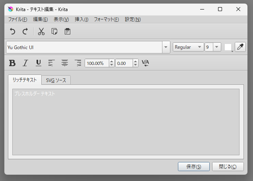This screenshot has width=253, height=181.
Task: Click the 閉じる button
Action: (x=228, y=167)
